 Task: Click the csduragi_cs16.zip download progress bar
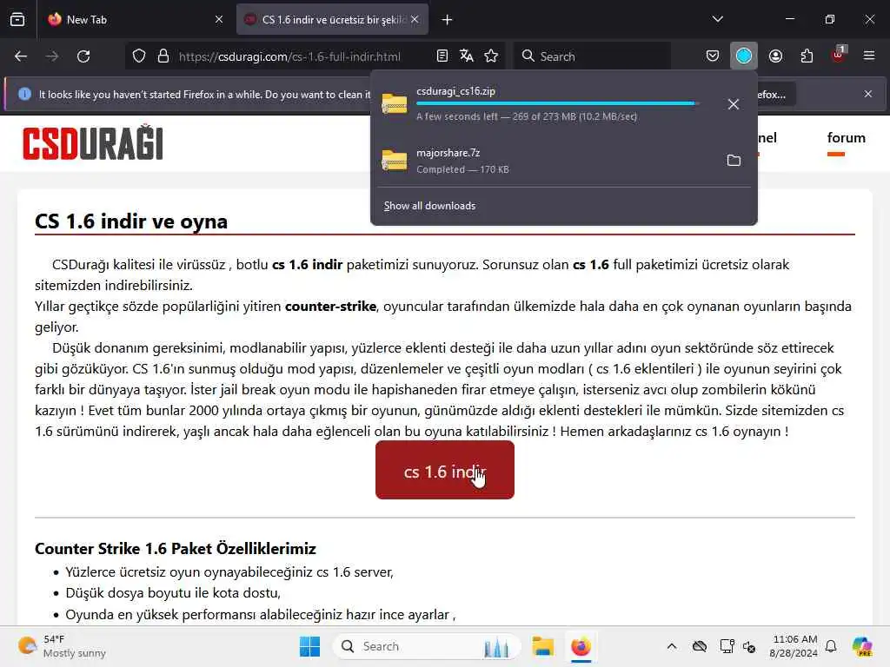pos(557,103)
